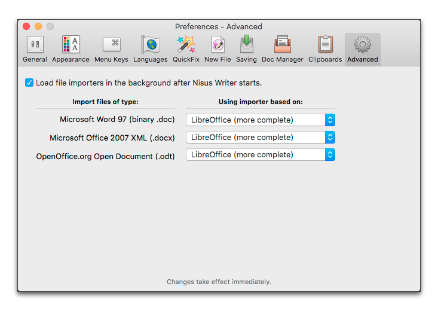Open the Clipboards preferences pane
The image size is (438, 311).
pos(325,49)
